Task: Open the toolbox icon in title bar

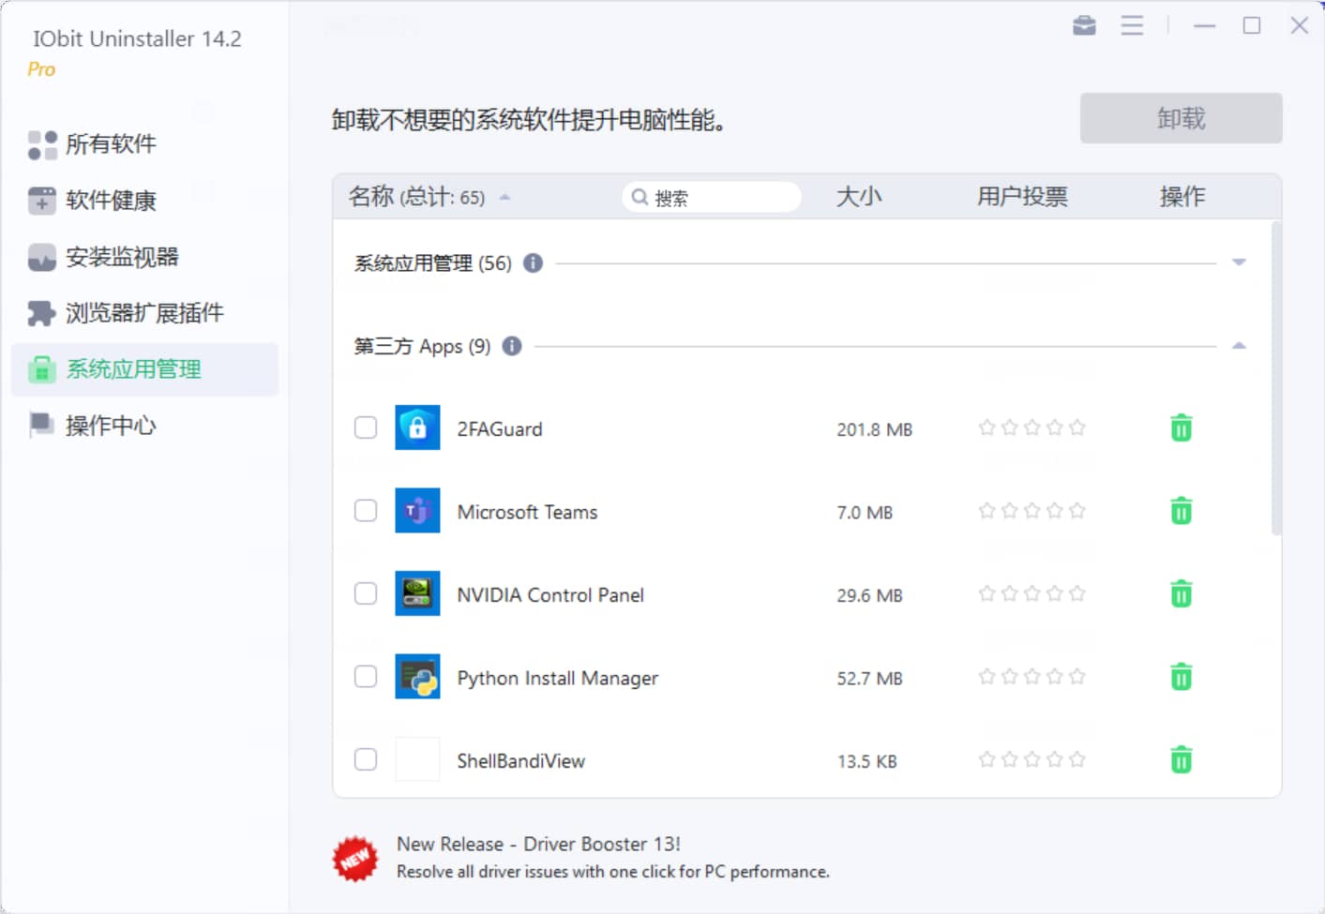Action: [1084, 25]
